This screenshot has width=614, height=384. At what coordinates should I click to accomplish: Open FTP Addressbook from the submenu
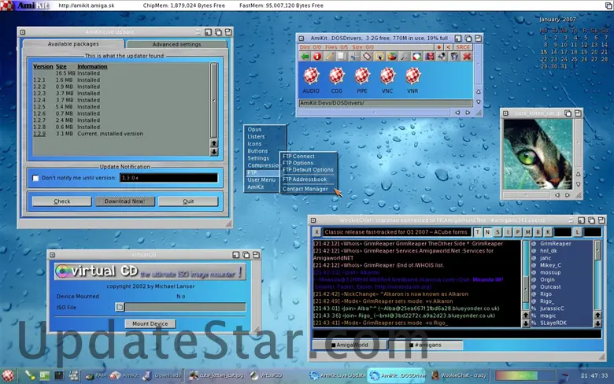click(x=305, y=179)
